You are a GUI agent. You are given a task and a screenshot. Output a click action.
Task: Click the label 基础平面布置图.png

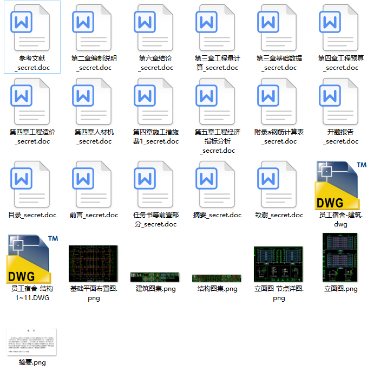[94, 293]
